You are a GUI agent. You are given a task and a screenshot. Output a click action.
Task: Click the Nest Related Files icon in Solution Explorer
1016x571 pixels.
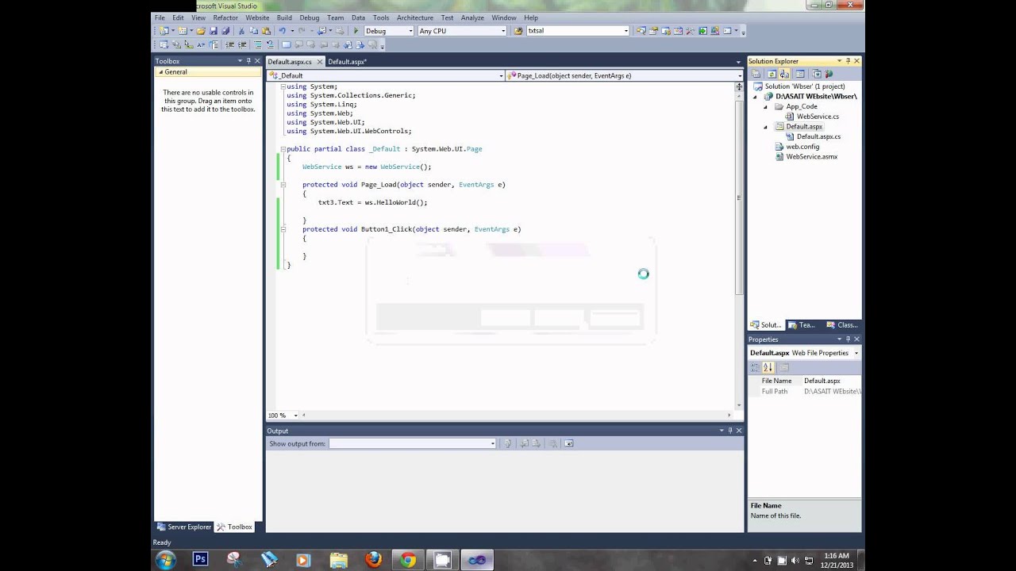tap(784, 74)
